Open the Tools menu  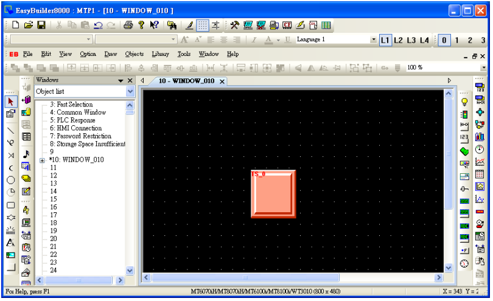184,54
